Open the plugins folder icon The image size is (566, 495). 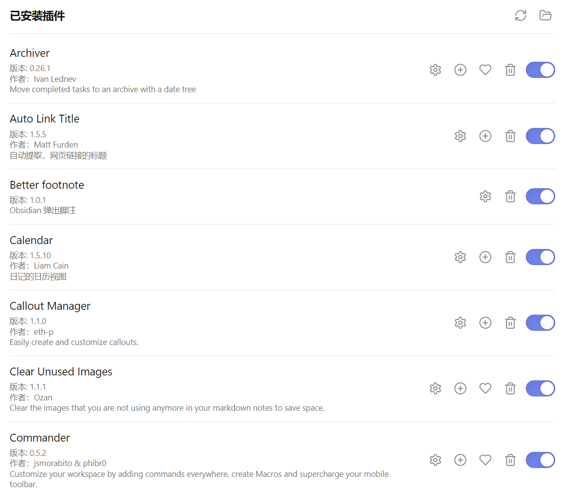coord(545,16)
